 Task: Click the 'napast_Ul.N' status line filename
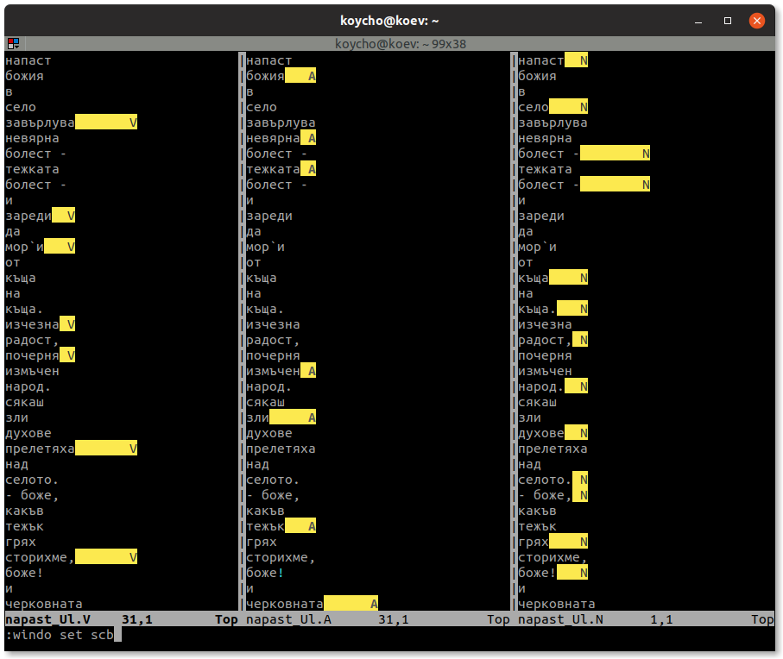pos(560,619)
